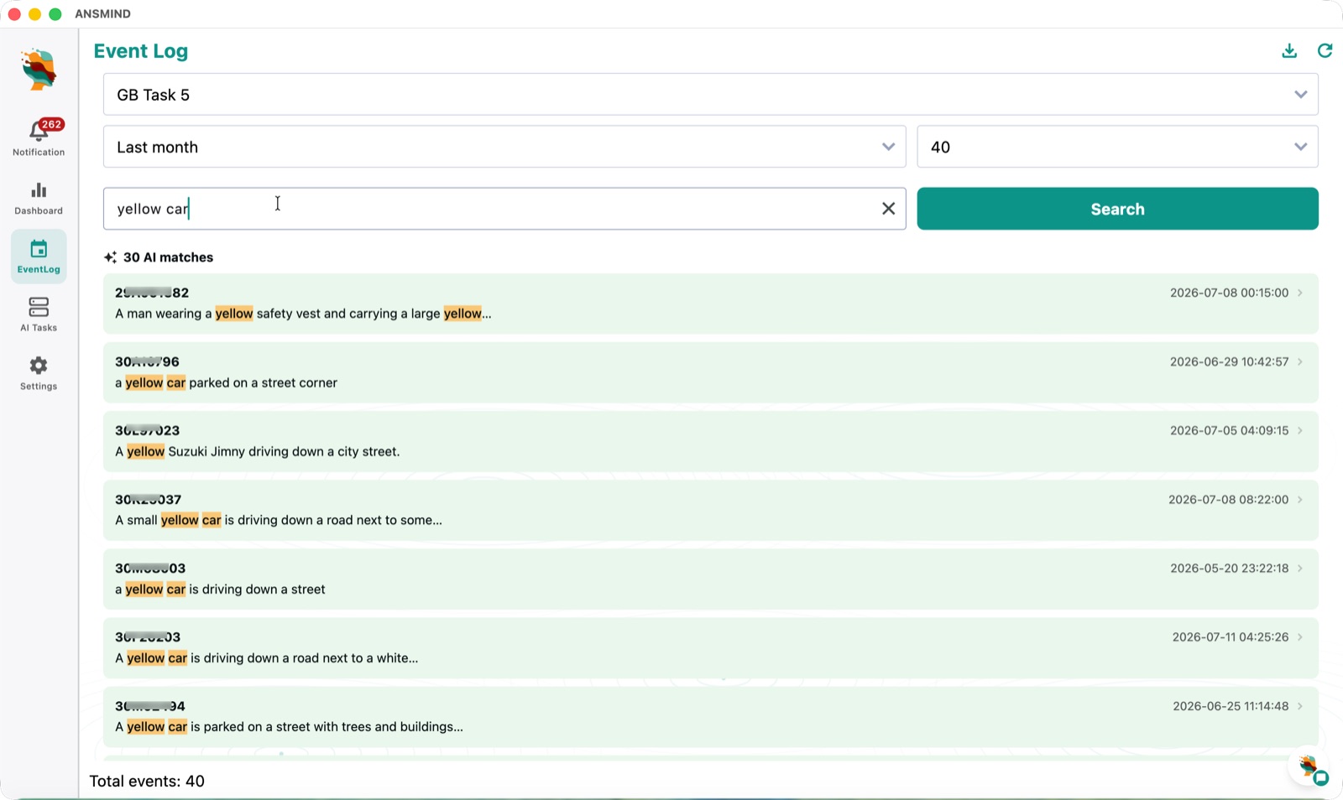Minimize the ANSMIND window
This screenshot has height=800, width=1343.
(34, 14)
